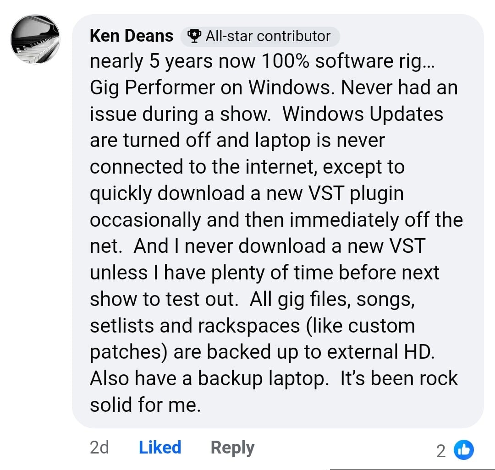The width and height of the screenshot is (495, 470).
Task: Click the blue thumbs-up reaction icon
Action: [x=463, y=450]
